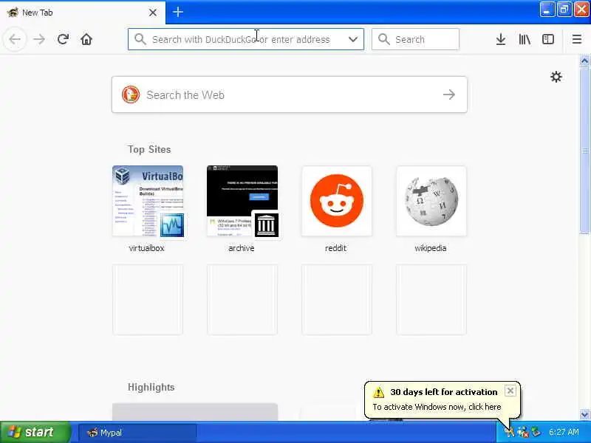This screenshot has width=591, height=443.
Task: Open the virtualbox top site tile
Action: 148,201
